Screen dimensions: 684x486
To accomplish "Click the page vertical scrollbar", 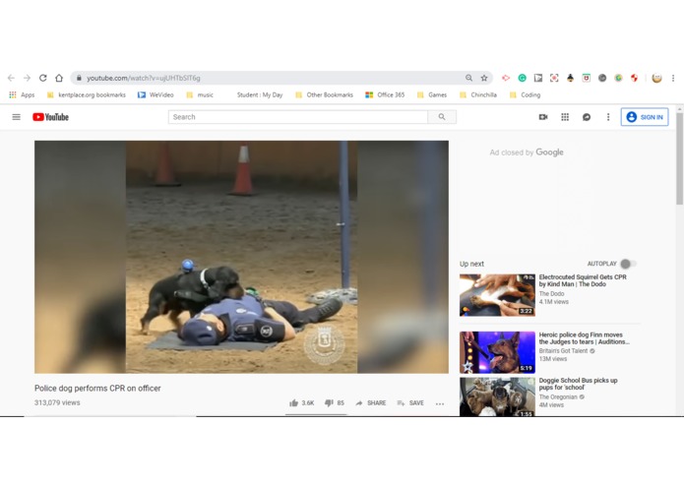I will pyautogui.click(x=680, y=159).
